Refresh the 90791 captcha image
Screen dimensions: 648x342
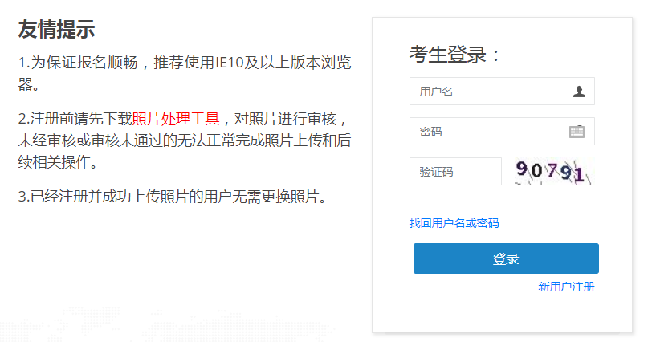[x=553, y=172]
